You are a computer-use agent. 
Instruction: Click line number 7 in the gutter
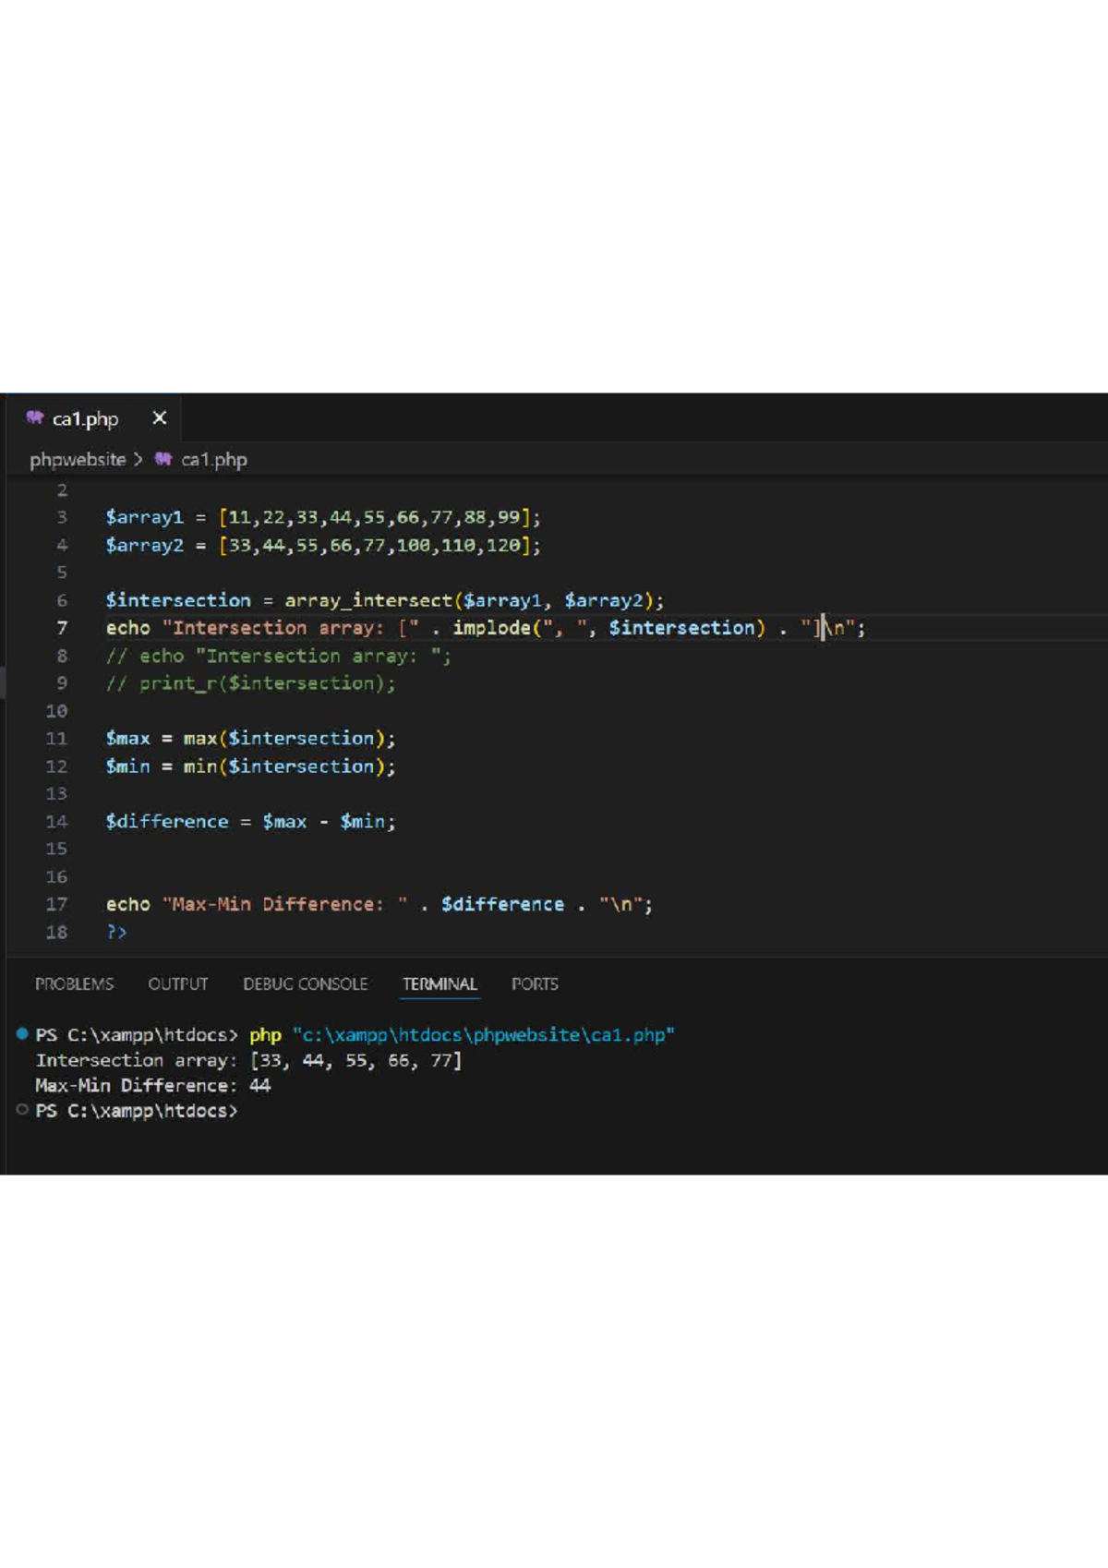[62, 628]
